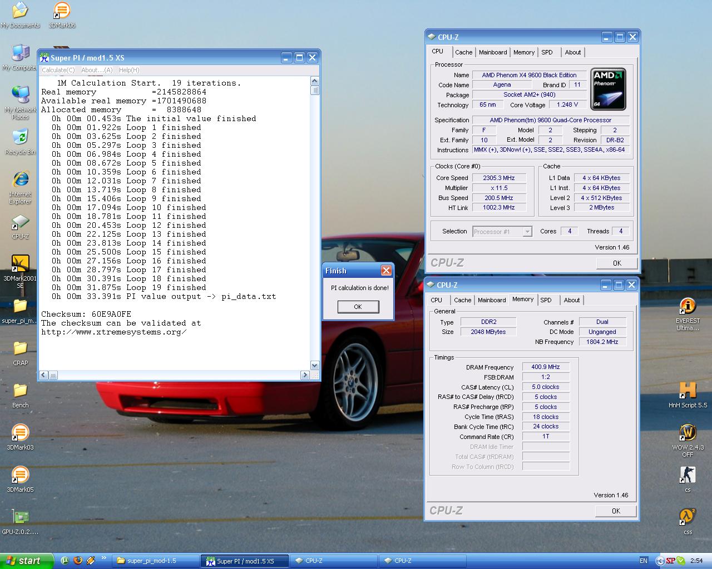Select the 3DMark2001 SE desktop icon
The image size is (712, 569).
(x=20, y=272)
